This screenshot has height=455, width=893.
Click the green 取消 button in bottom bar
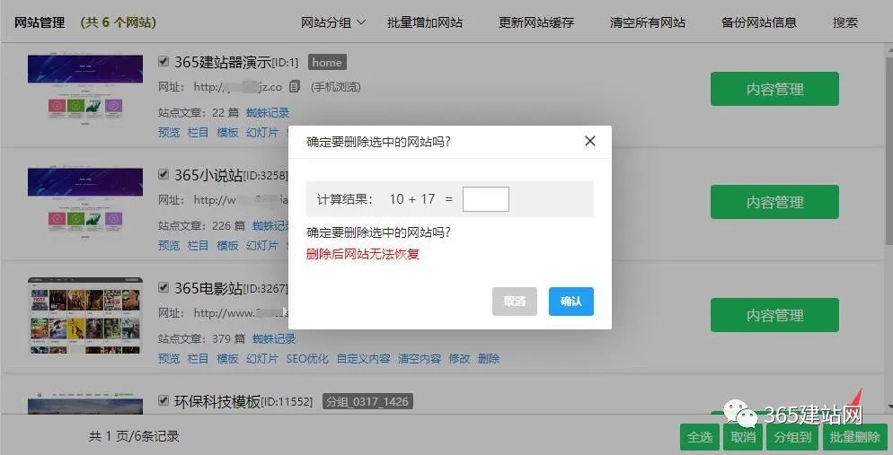(x=743, y=437)
